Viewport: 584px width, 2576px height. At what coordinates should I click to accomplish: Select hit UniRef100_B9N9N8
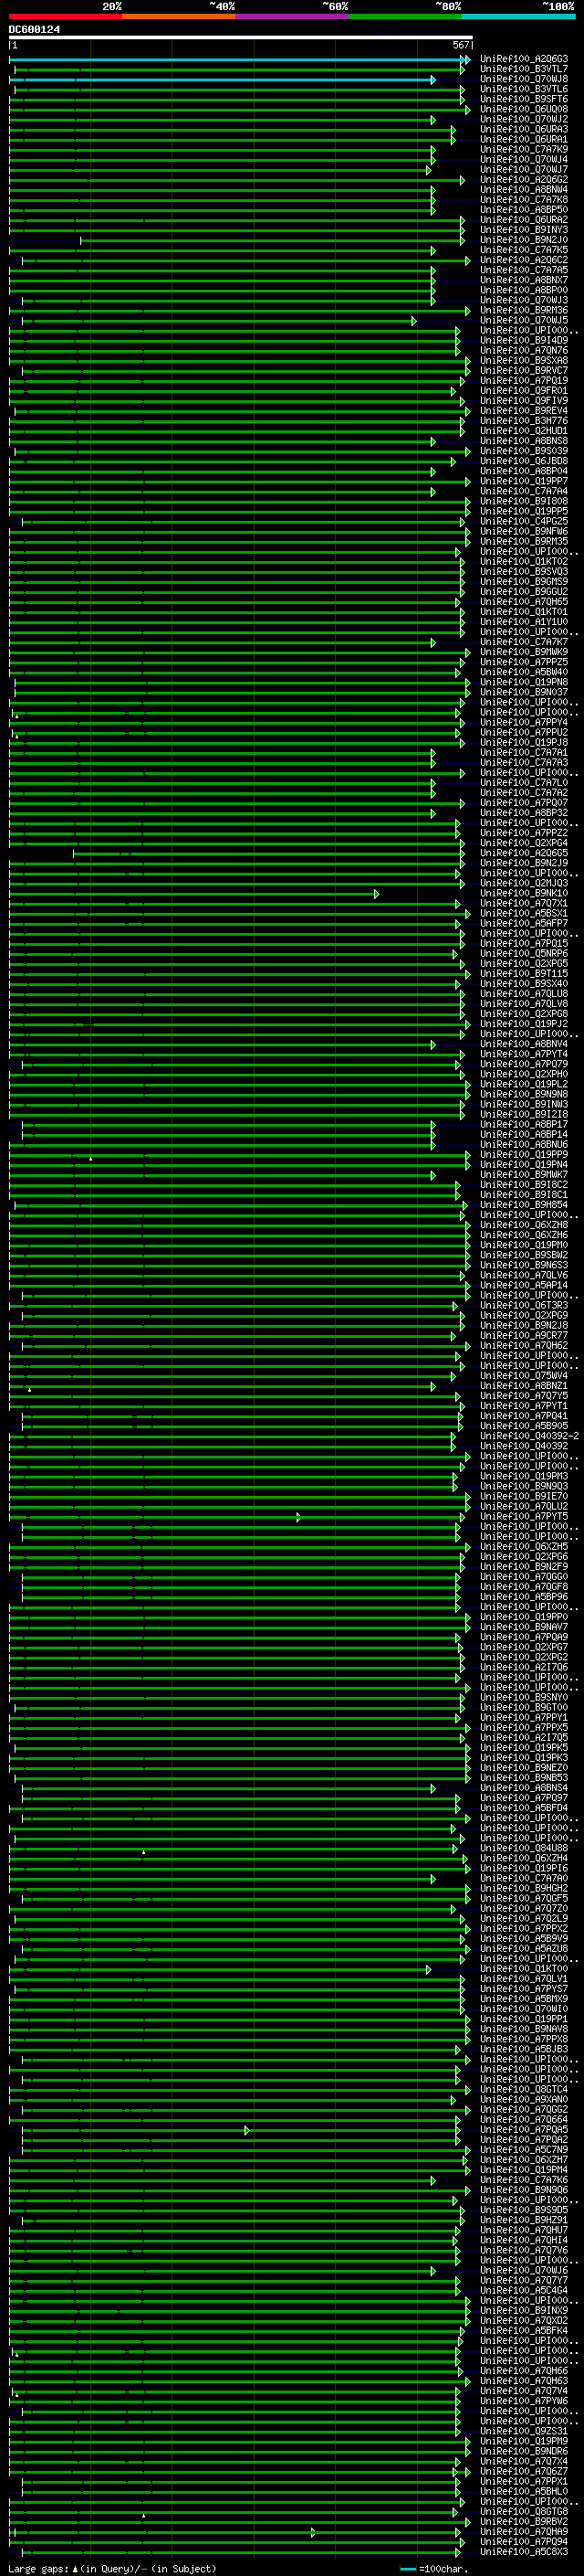click(x=524, y=1094)
